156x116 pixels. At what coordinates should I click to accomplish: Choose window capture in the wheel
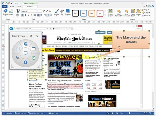click(34, 49)
